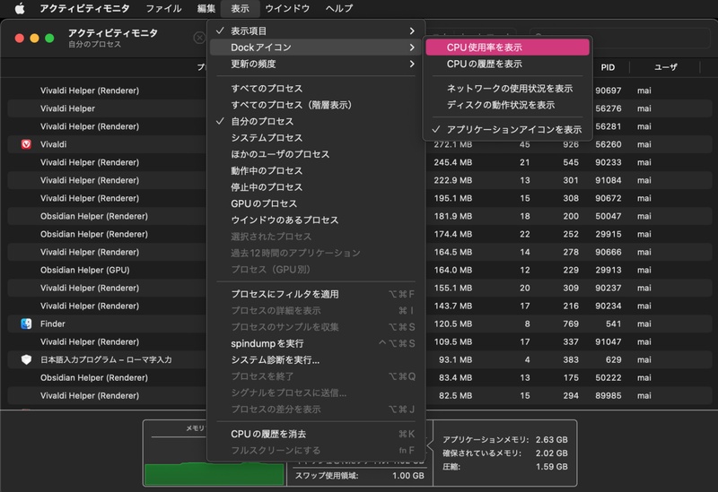Expand the Dock アイコン submenu
This screenshot has width=718, height=492.
(316, 47)
